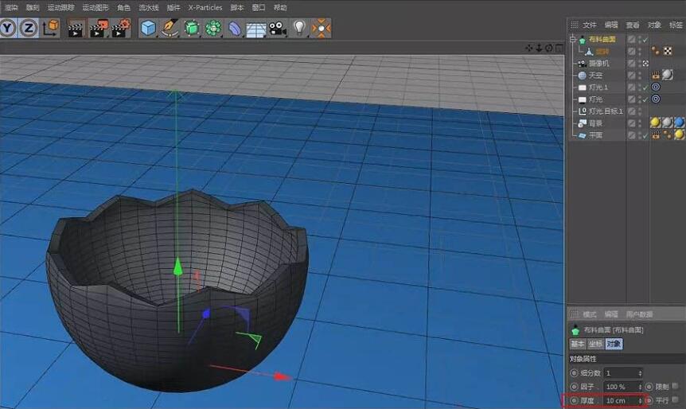Click the viewport rotate navigation icon

[x=548, y=48]
